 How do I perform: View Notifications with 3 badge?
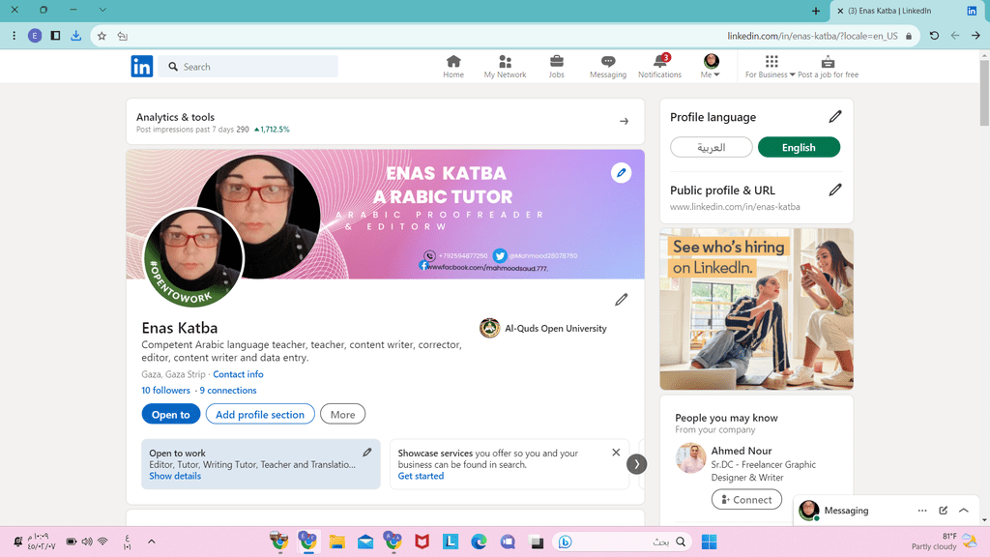(659, 67)
